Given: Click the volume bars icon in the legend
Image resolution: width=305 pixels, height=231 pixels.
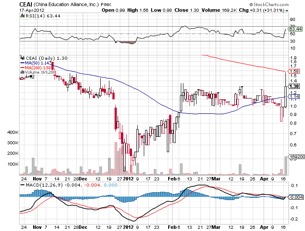Looking at the screenshot, I should [22, 72].
